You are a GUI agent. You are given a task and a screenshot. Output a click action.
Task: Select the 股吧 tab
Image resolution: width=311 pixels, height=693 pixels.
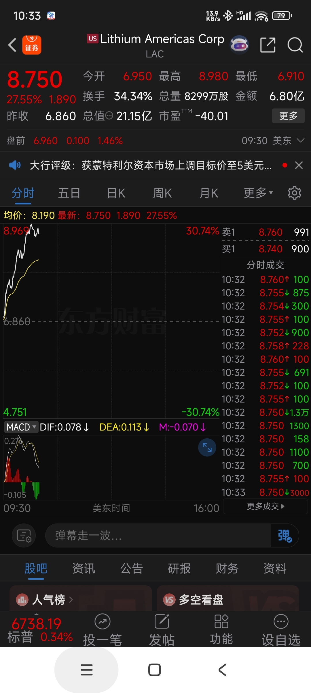click(36, 569)
